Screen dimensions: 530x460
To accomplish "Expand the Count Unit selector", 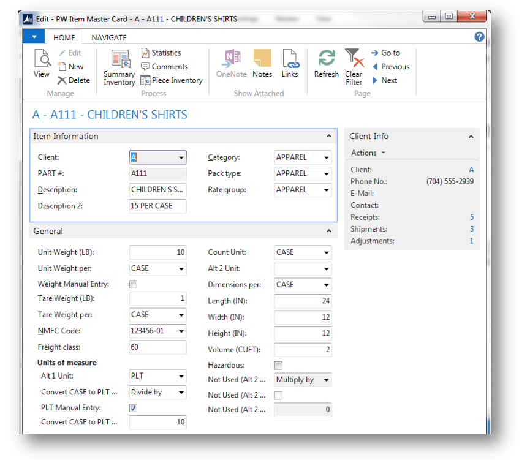I will 326,252.
